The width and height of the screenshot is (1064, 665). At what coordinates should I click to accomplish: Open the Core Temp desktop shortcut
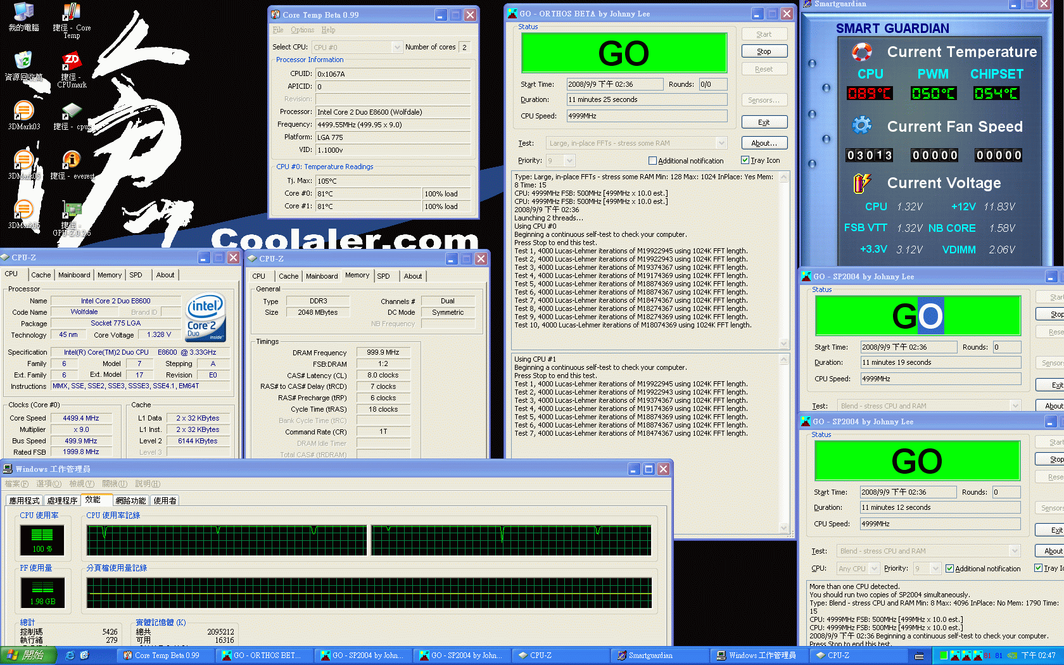coord(72,21)
